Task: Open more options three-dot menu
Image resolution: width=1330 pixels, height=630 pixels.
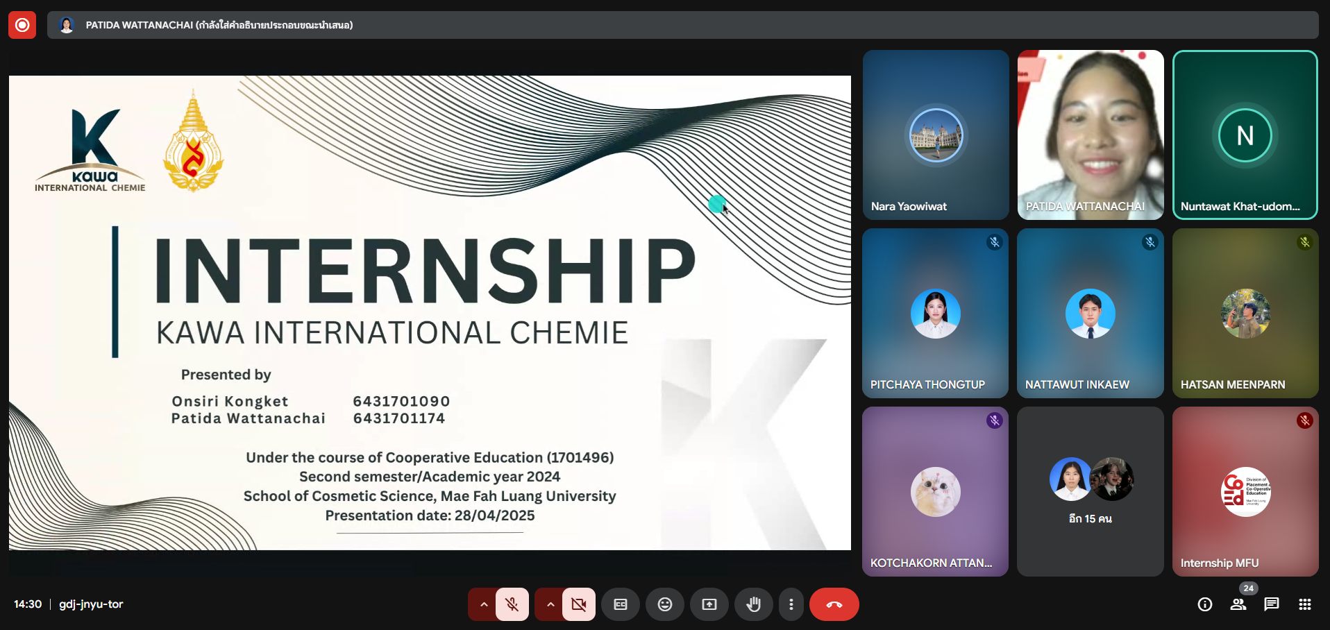Action: coord(791,604)
